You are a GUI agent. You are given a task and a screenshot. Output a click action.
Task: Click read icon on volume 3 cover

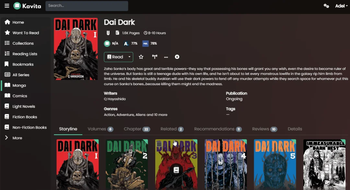coord(176,170)
